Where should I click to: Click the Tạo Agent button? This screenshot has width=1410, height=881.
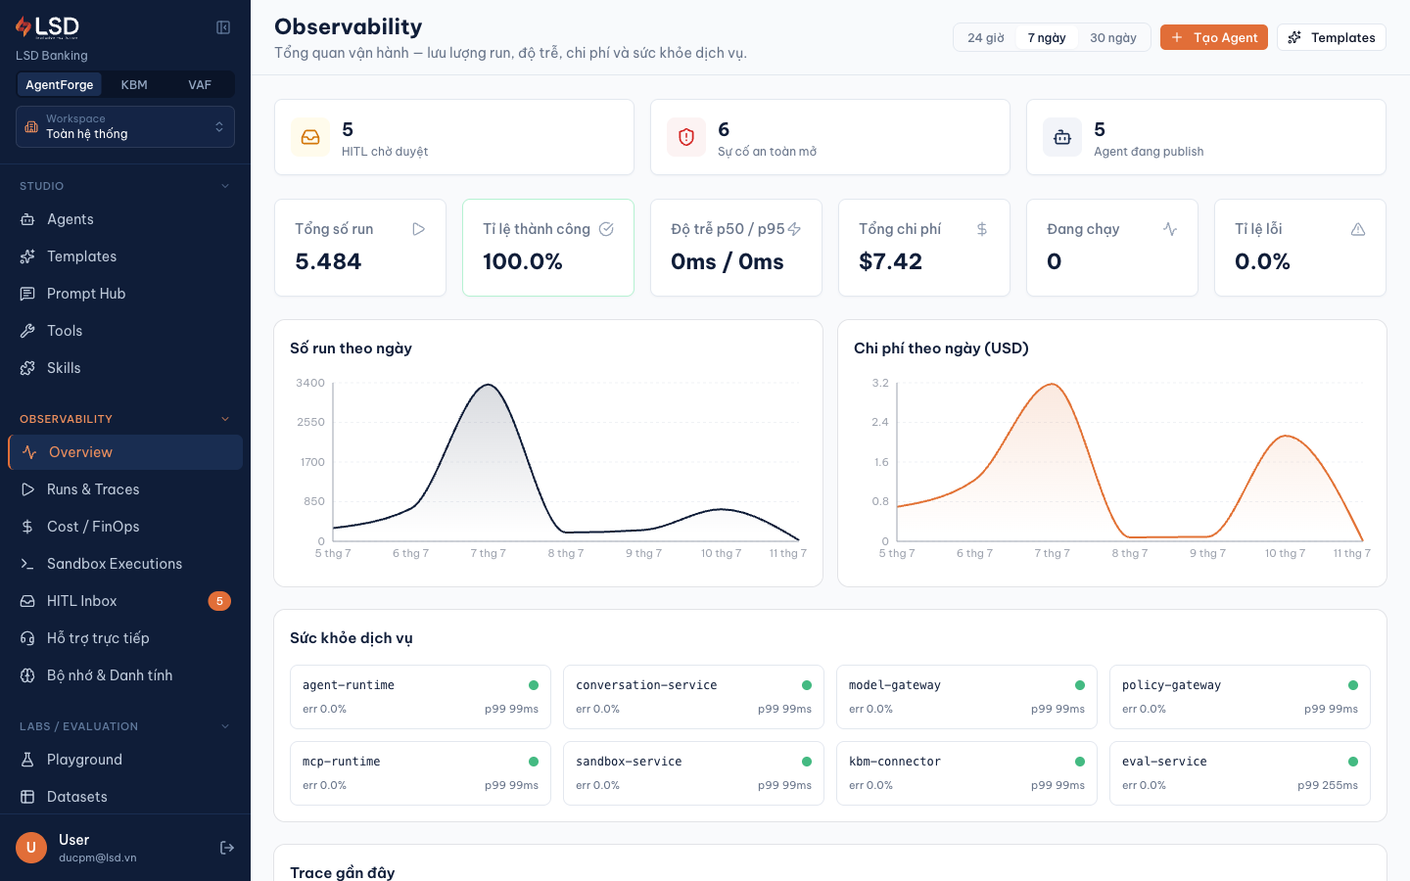[1214, 37]
